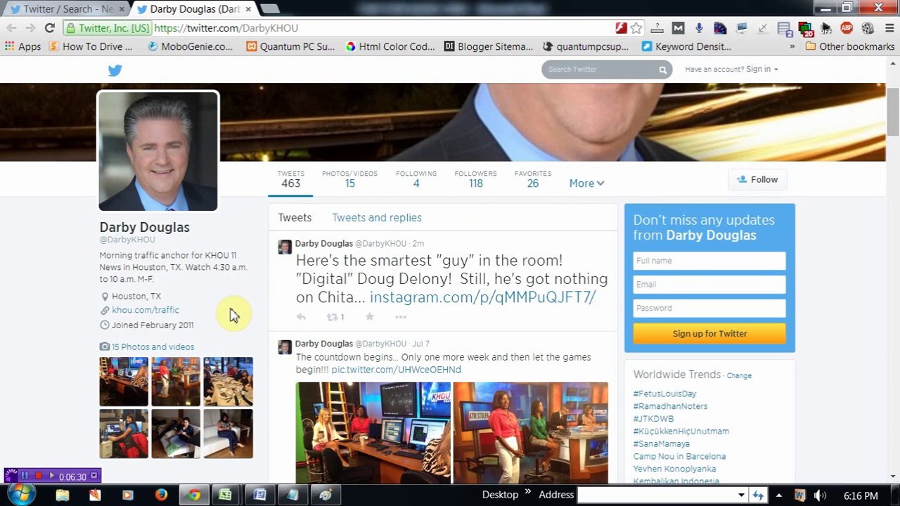Follow Darby Douglas
The image size is (900, 506).
[x=757, y=179]
